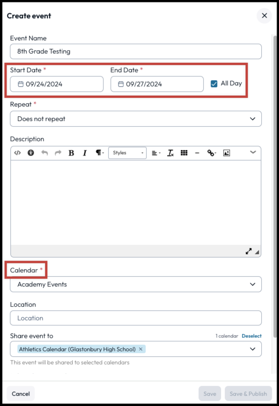Toggle italic formatting
The width and height of the screenshot is (279, 406).
[x=85, y=153]
